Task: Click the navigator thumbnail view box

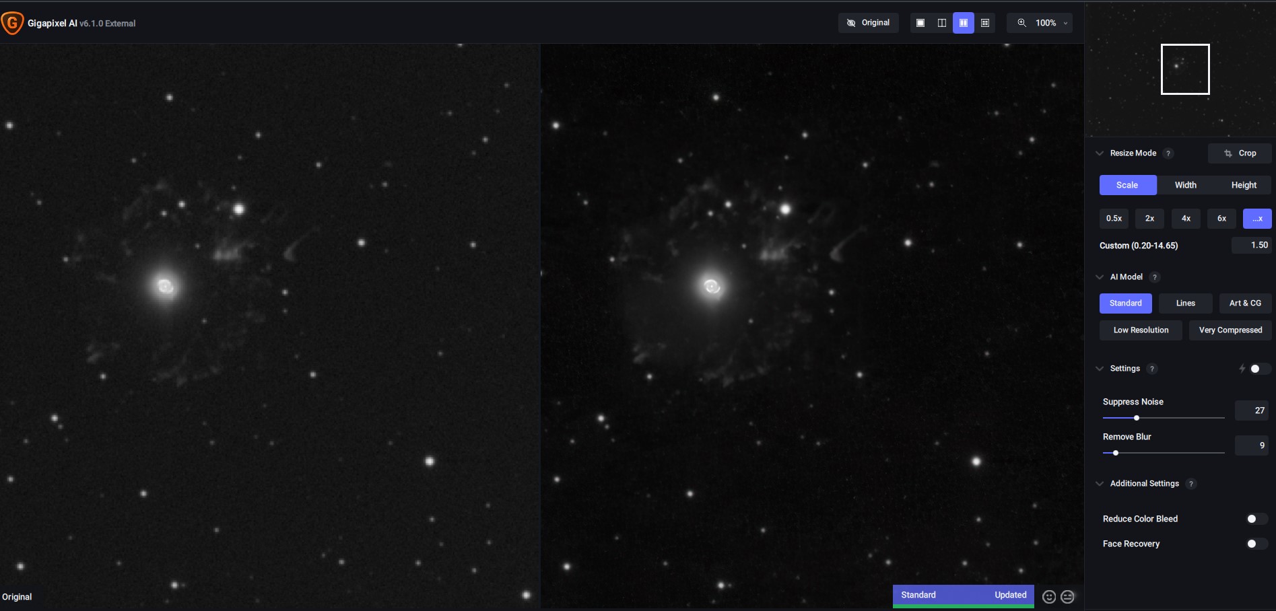Action: click(x=1185, y=69)
